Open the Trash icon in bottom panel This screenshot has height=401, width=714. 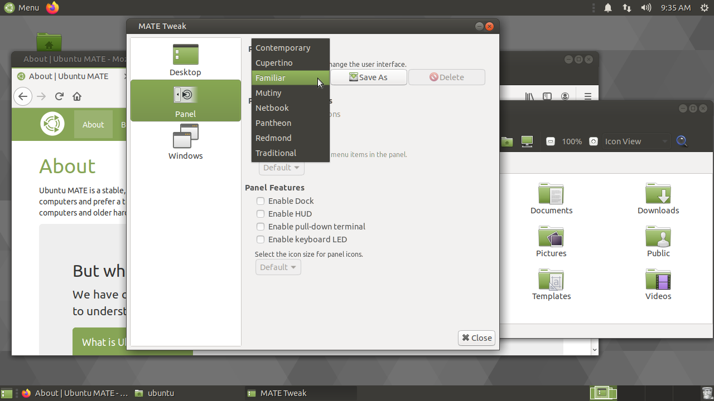[707, 393]
